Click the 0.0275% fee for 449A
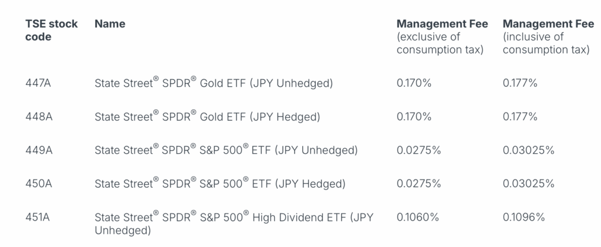 418,150
